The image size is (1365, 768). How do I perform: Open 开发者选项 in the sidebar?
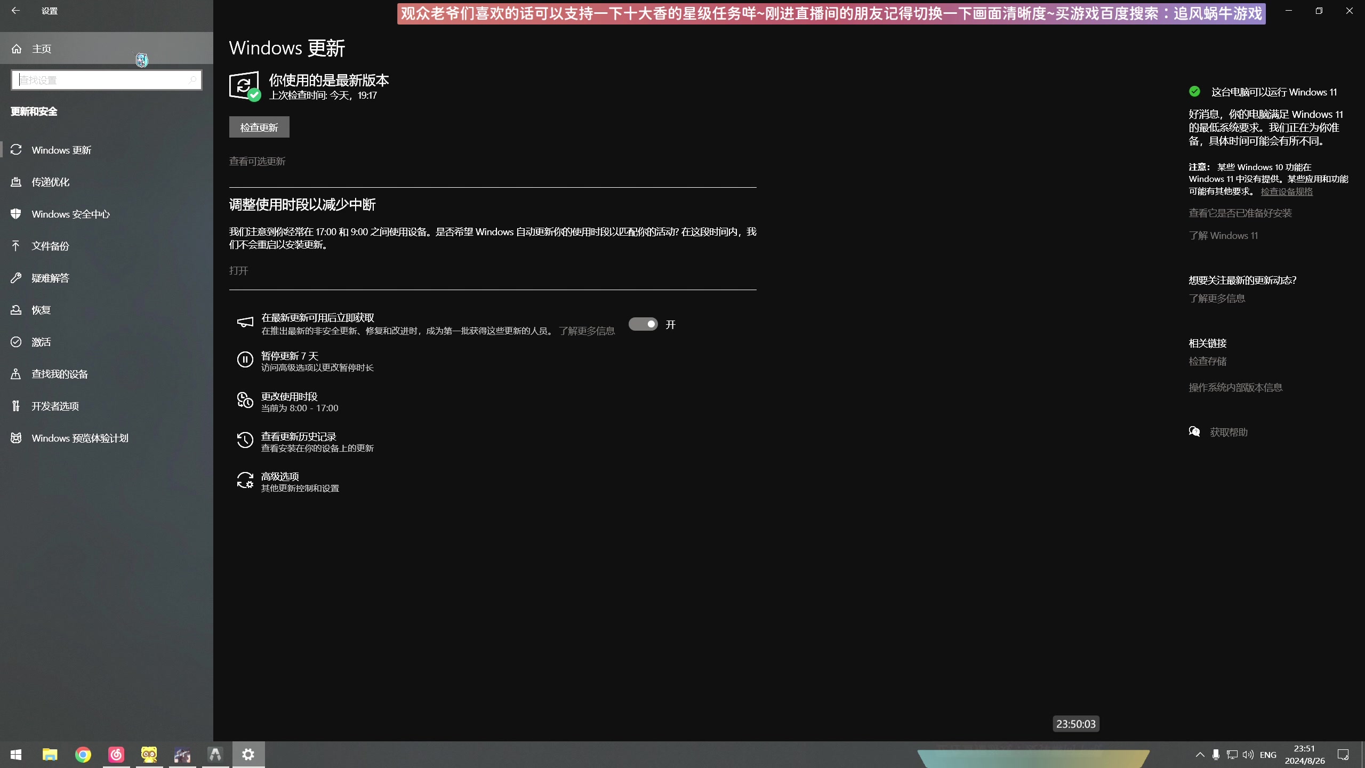click(107, 406)
